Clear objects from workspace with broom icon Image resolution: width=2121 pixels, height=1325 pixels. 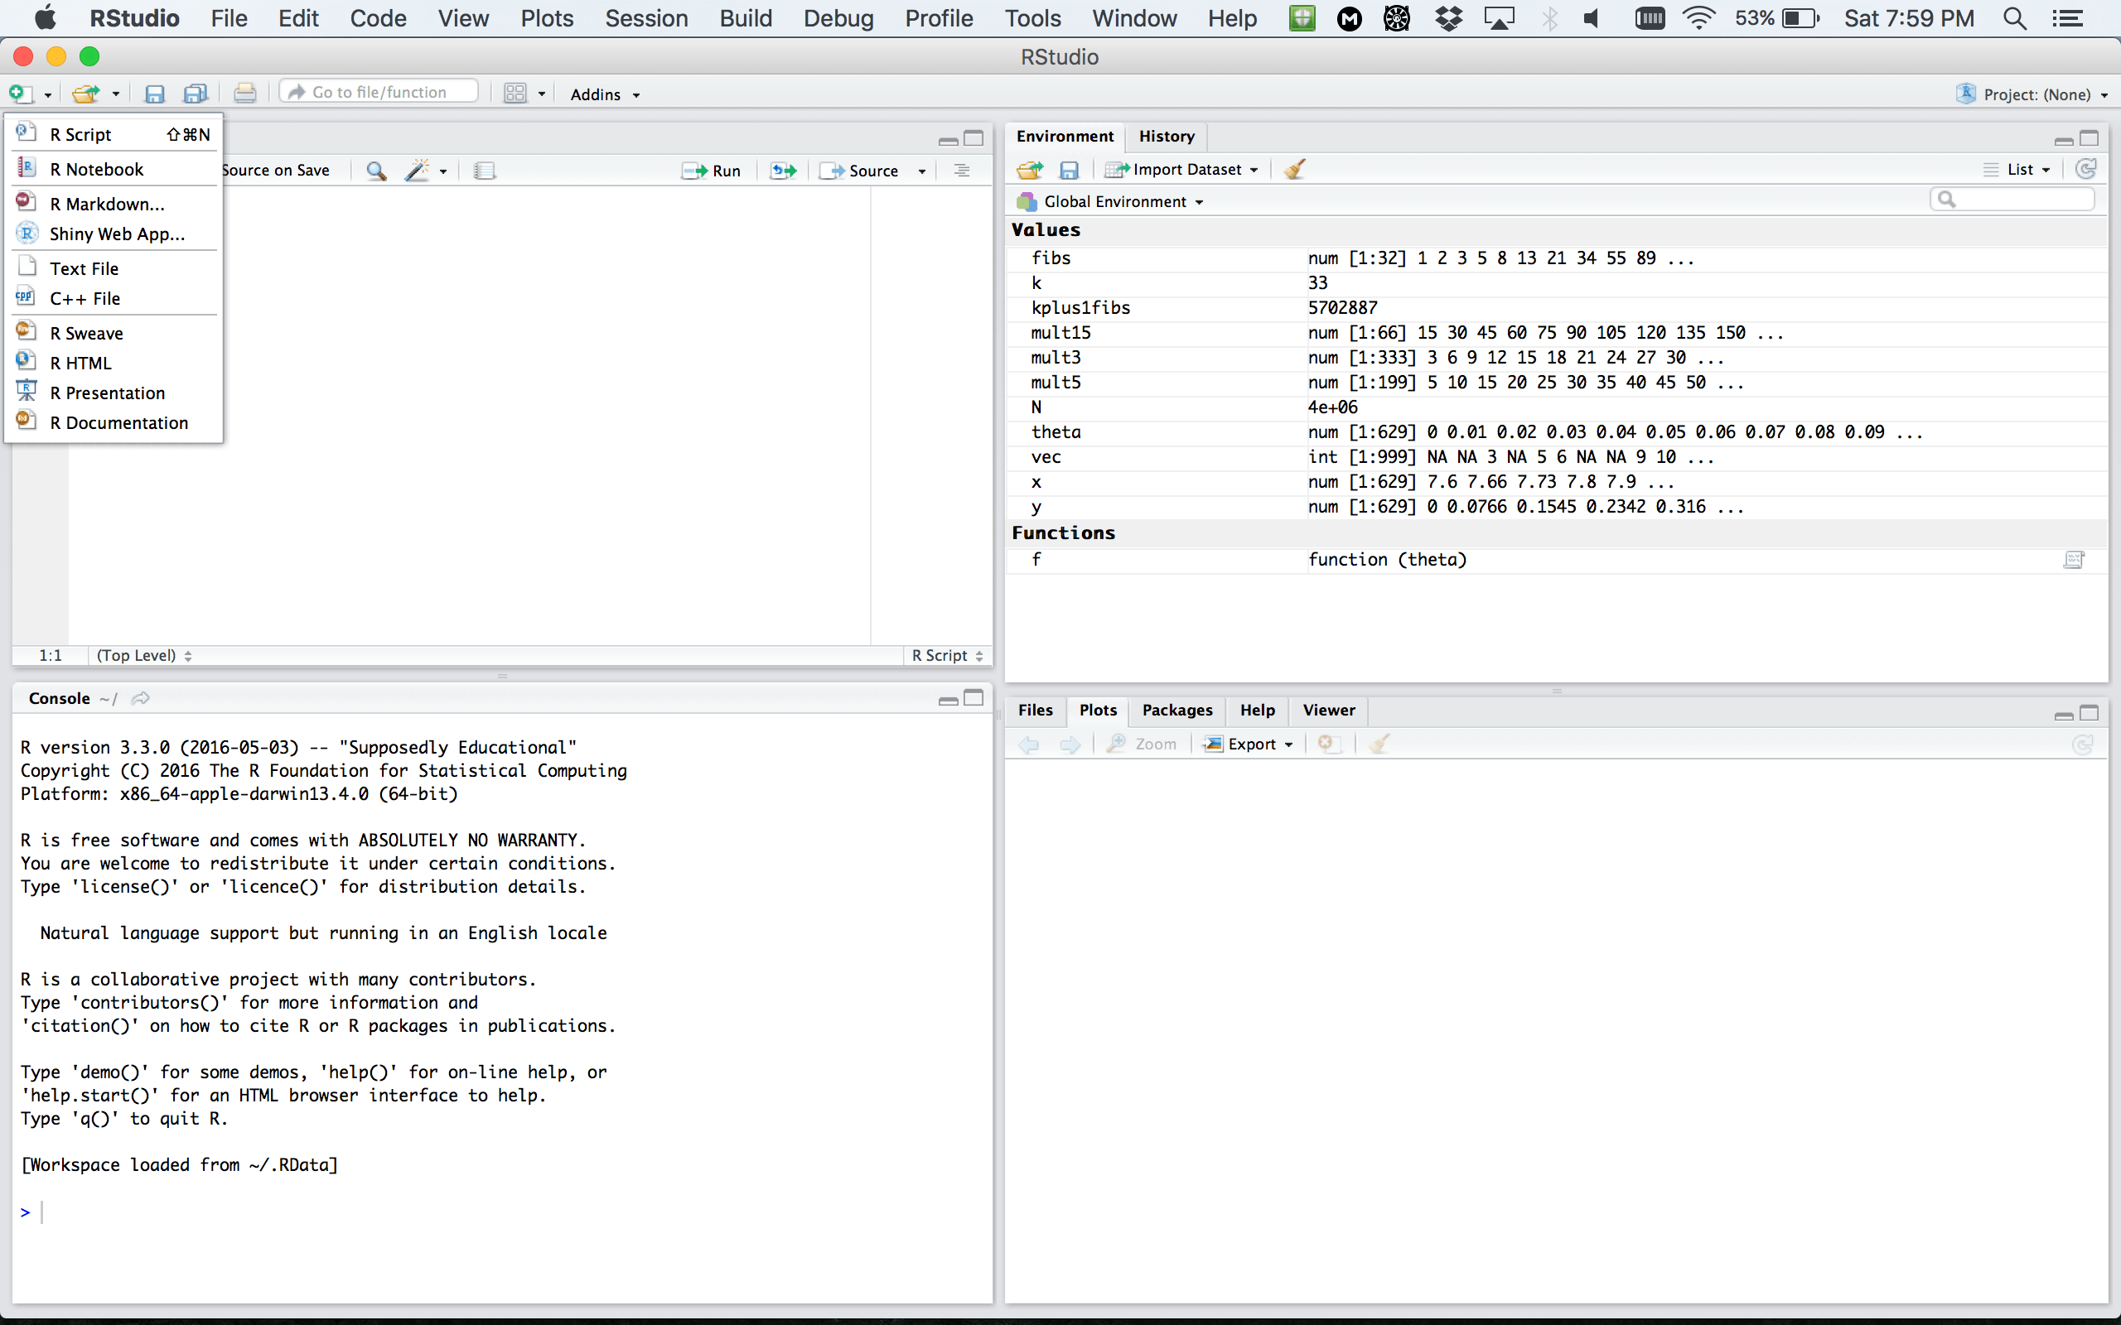coord(1296,169)
